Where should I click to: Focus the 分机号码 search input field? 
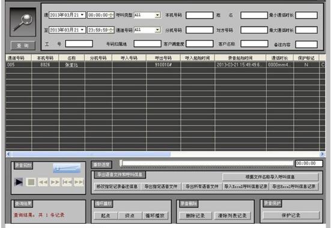[x=199, y=30]
